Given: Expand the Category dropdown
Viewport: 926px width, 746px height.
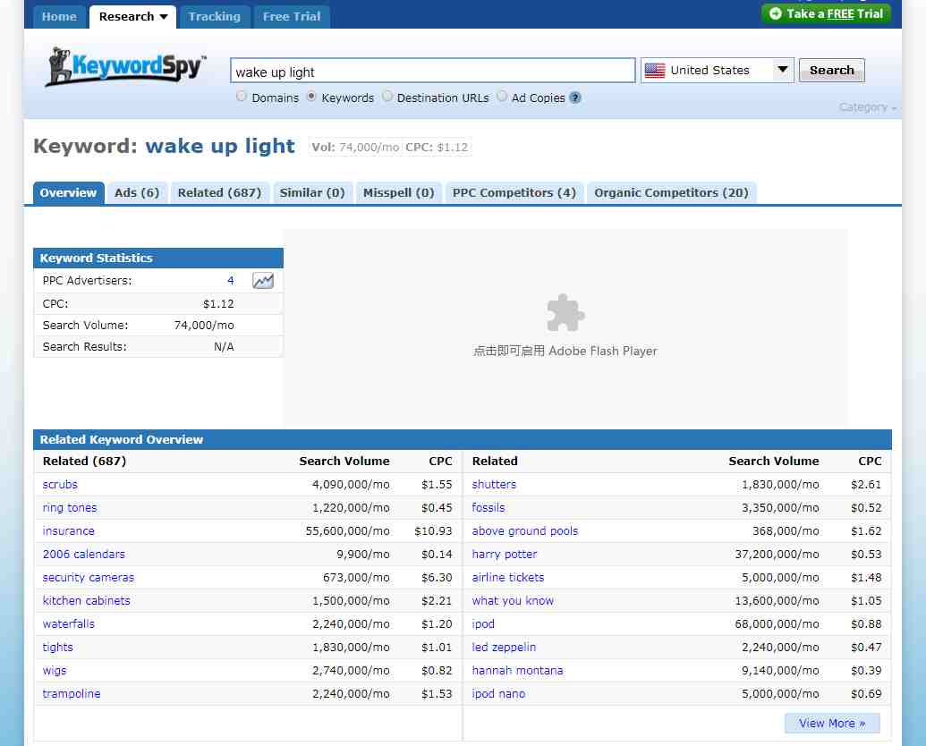Looking at the screenshot, I should (868, 107).
